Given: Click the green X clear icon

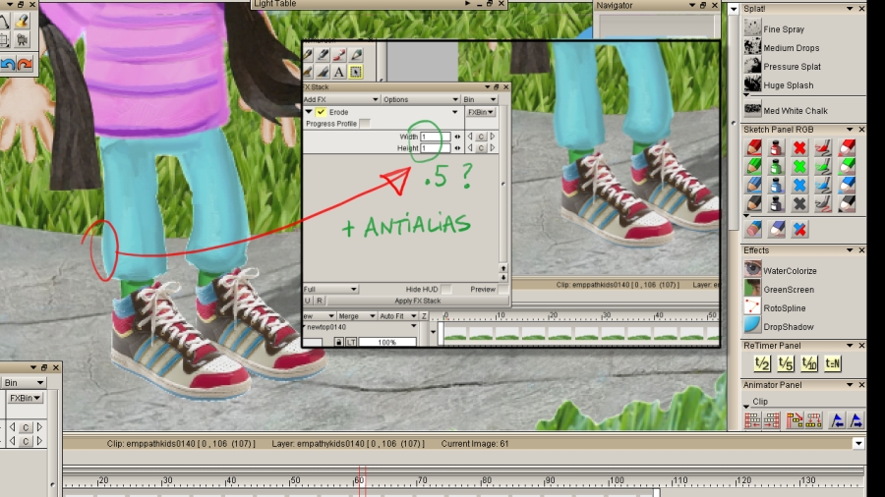Looking at the screenshot, I should click(799, 166).
